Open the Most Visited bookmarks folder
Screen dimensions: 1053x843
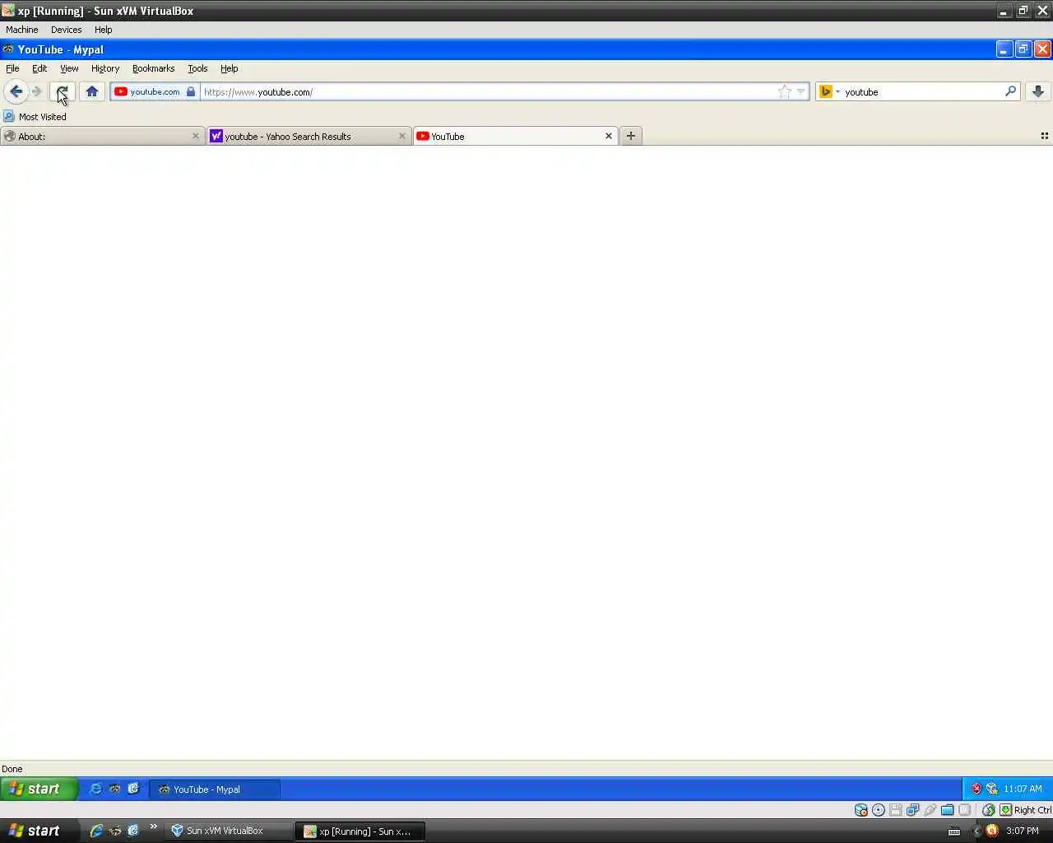click(35, 117)
